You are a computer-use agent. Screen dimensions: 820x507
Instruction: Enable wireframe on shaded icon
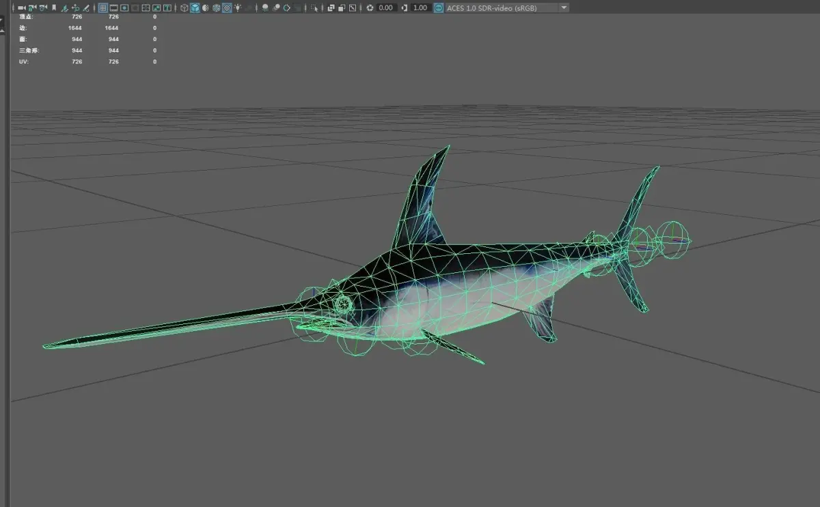(x=216, y=8)
